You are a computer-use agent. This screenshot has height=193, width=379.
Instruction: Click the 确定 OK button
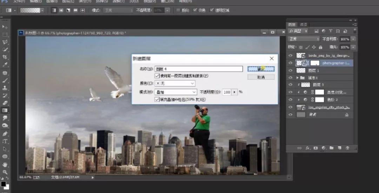(261, 69)
